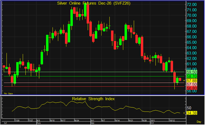
Task: Click the 61.00 price axis label
Action: click(x=192, y=64)
